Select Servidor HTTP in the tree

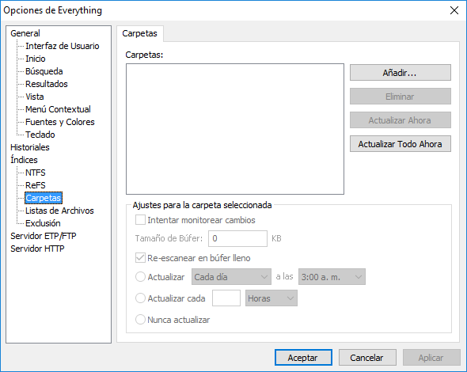coord(37,249)
